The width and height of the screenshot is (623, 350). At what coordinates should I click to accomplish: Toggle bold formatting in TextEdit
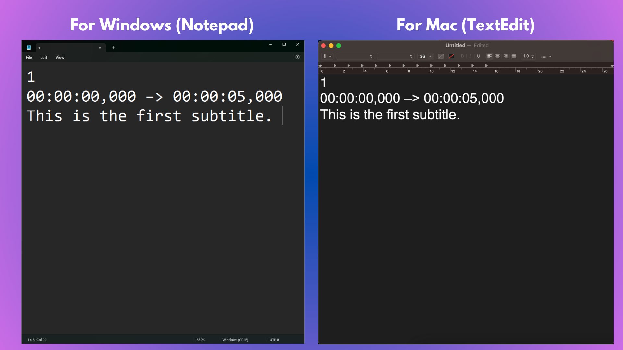point(462,56)
